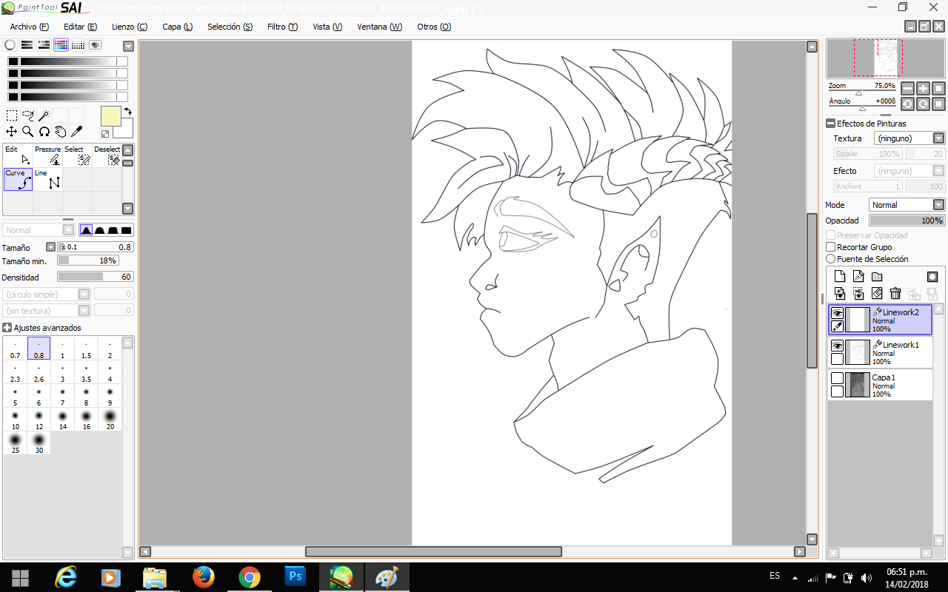Open the layer Mode dropdown

[x=907, y=205]
